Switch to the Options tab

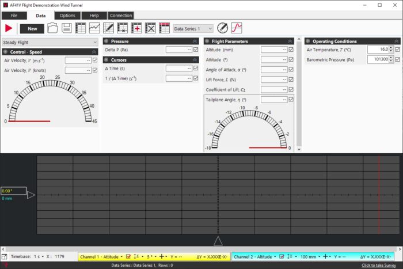[x=67, y=16]
